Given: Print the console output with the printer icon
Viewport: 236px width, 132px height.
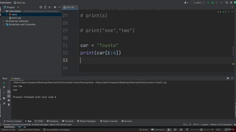Looking at the screenshot, I should point(9,100).
